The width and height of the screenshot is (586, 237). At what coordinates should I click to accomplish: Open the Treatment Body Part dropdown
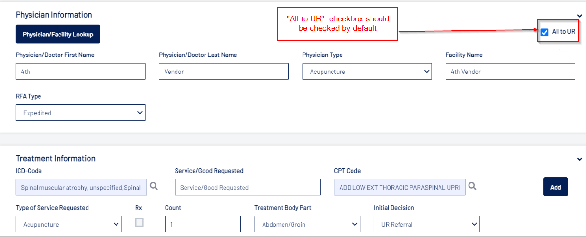pos(307,224)
